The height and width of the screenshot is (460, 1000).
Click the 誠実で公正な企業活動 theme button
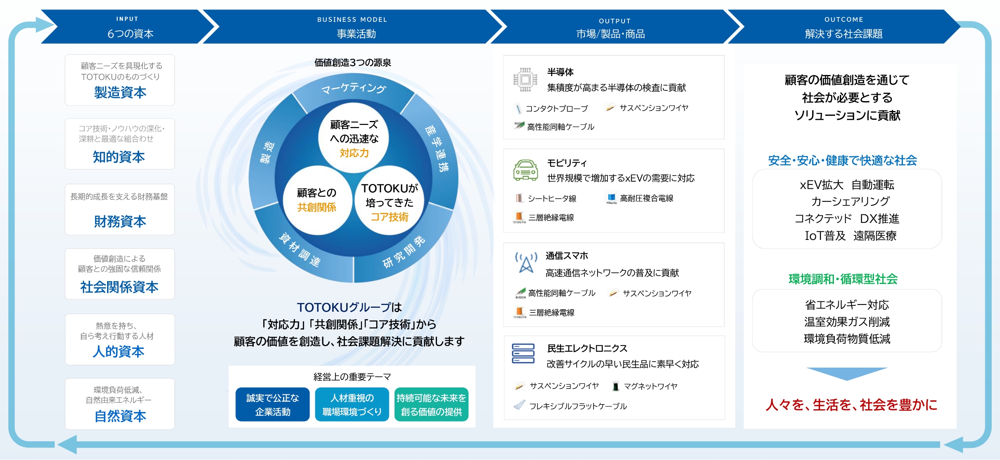point(273,404)
